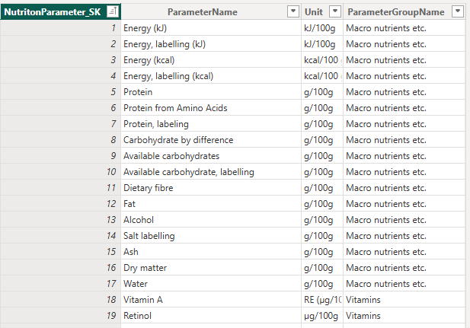Click the SK value 12 cell

pyautogui.click(x=60, y=204)
